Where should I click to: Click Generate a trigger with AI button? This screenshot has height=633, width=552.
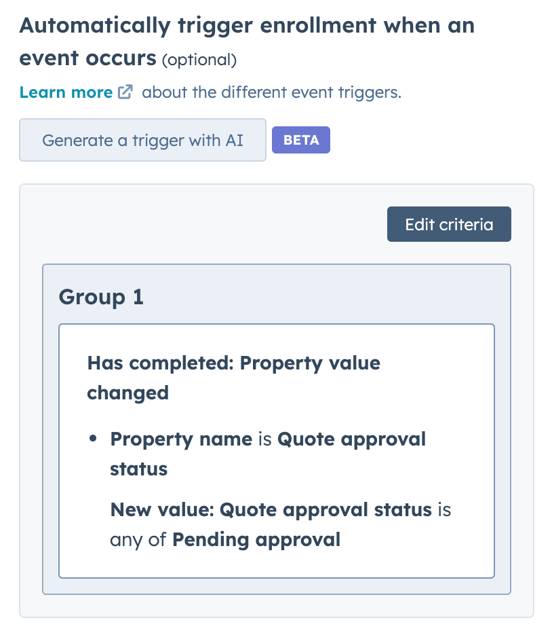[142, 141]
